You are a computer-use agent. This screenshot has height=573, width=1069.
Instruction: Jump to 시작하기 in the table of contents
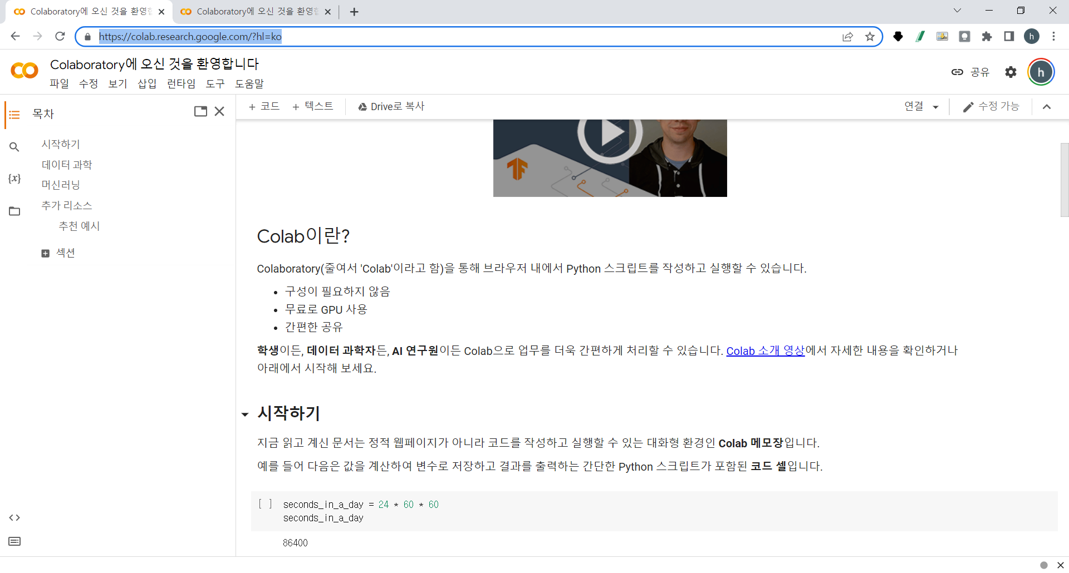(x=61, y=144)
